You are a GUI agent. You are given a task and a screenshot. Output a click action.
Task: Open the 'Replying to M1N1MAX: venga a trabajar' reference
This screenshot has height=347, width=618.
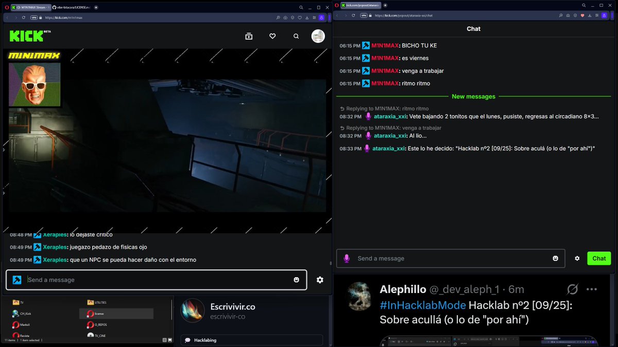[x=390, y=127]
